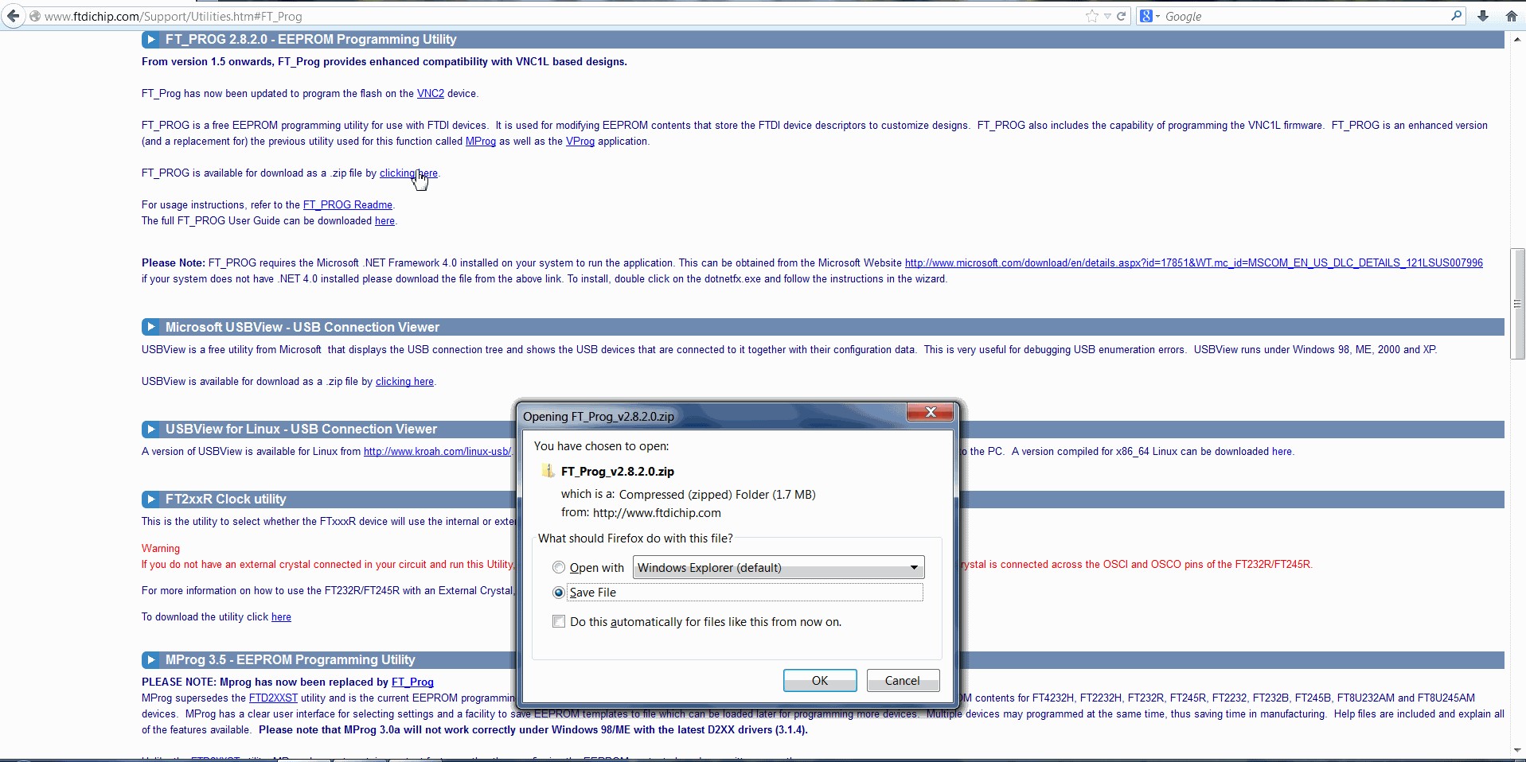Screen dimensions: 1526x762
Task: Open the FT_Prog link in MProg note
Action: (412, 682)
